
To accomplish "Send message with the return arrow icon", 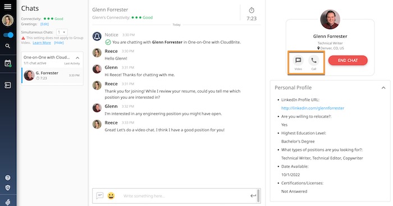I will tap(253, 196).
